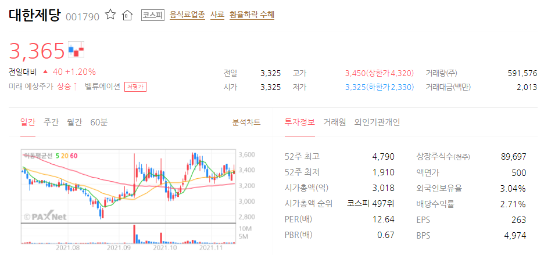The width and height of the screenshot is (544, 263).
Task: Click the 벨류에이션 label
Action: coord(102,87)
